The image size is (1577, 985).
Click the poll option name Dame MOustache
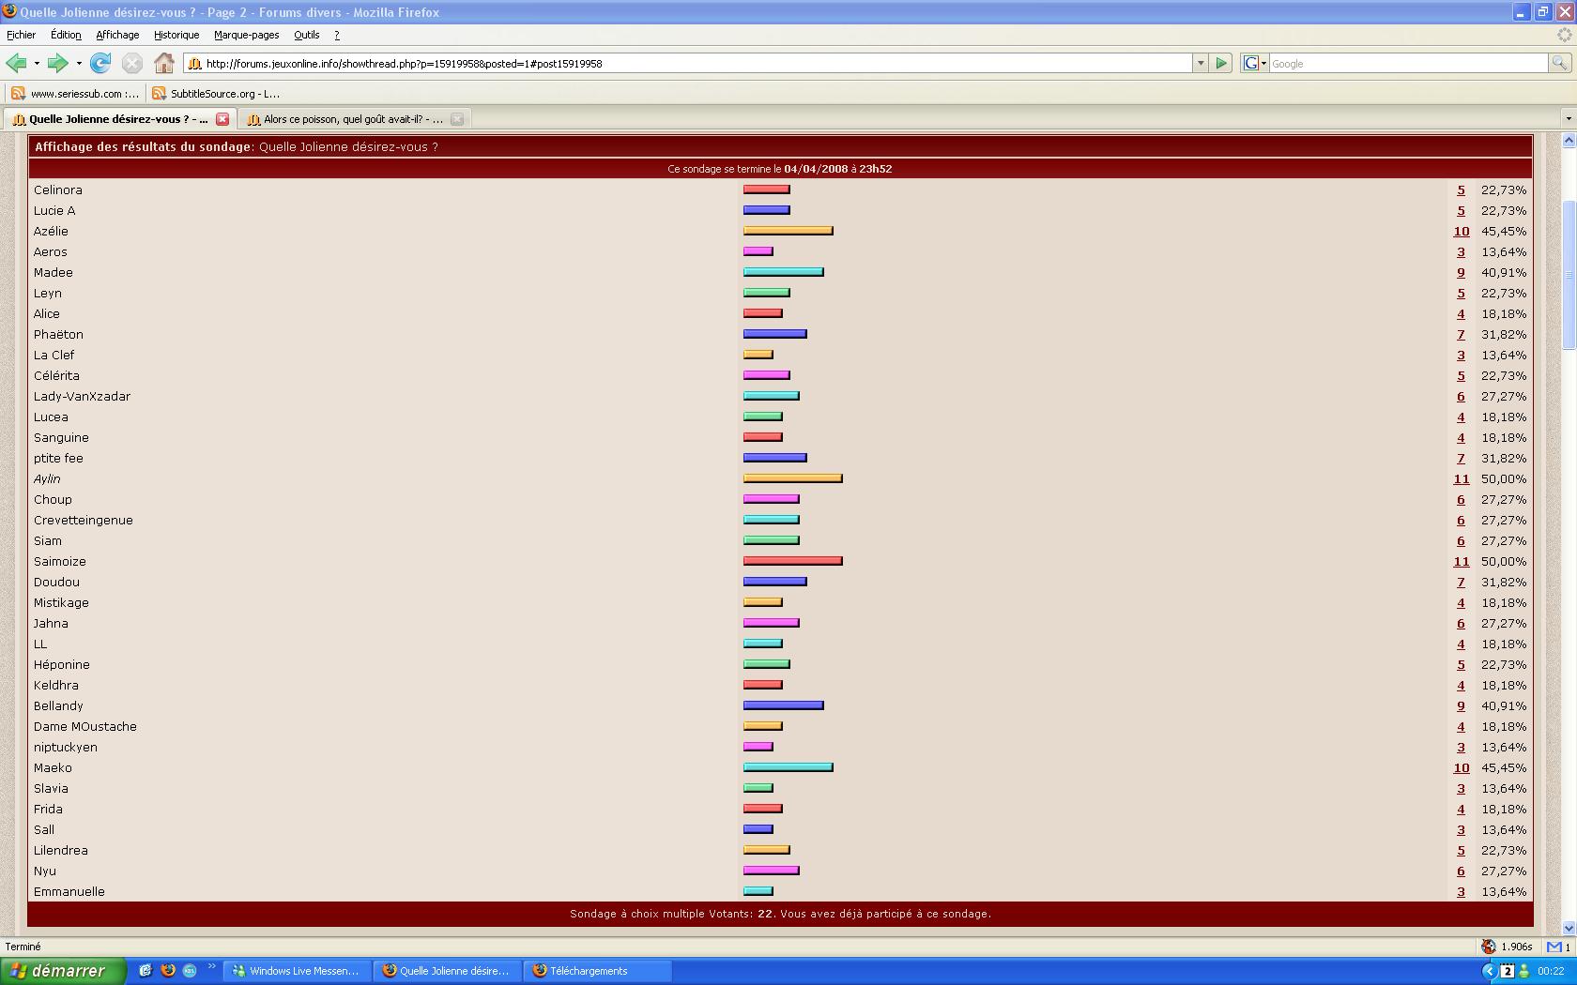[x=85, y=726]
